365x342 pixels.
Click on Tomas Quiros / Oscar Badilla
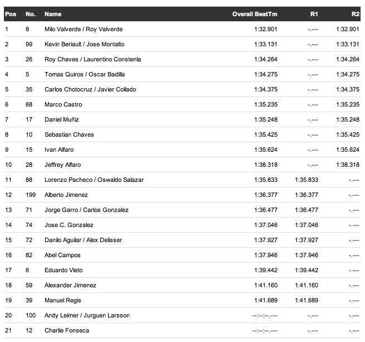click(85, 74)
